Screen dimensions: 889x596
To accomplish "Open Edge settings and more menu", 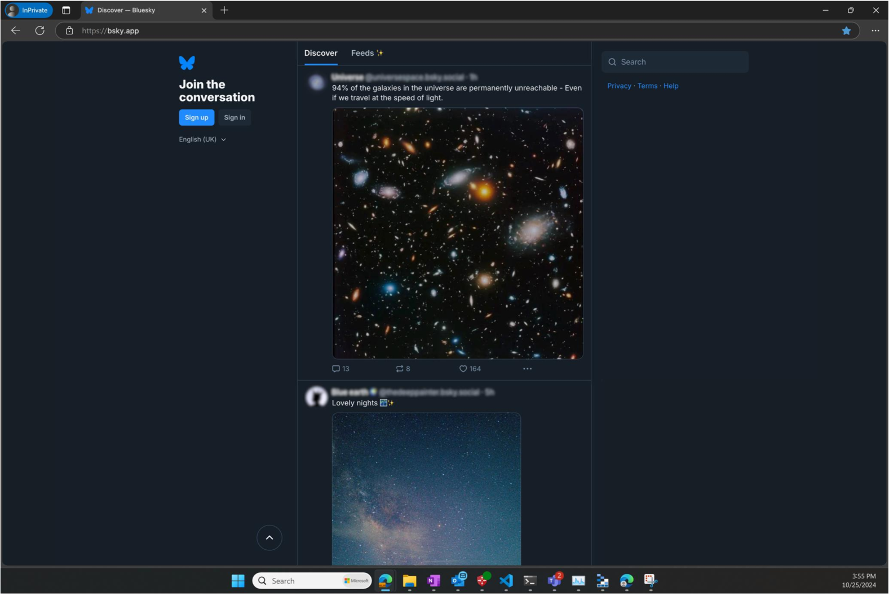I will [875, 30].
